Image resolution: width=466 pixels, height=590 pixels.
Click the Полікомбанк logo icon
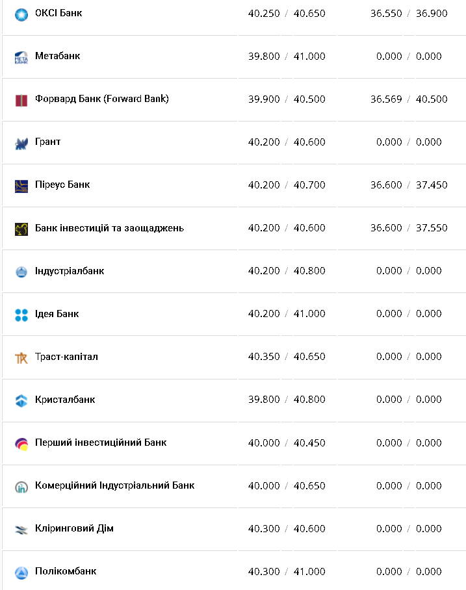pos(21,572)
